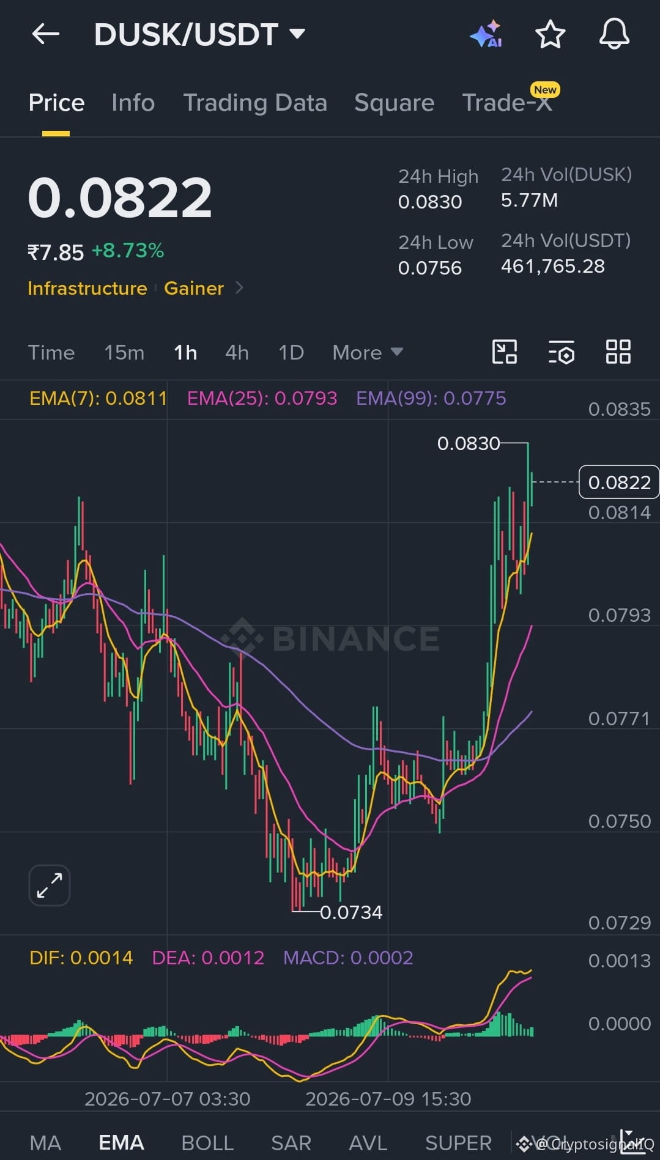Tap the ₹7.85 rupee price
660x1160 pixels.
[x=56, y=252]
